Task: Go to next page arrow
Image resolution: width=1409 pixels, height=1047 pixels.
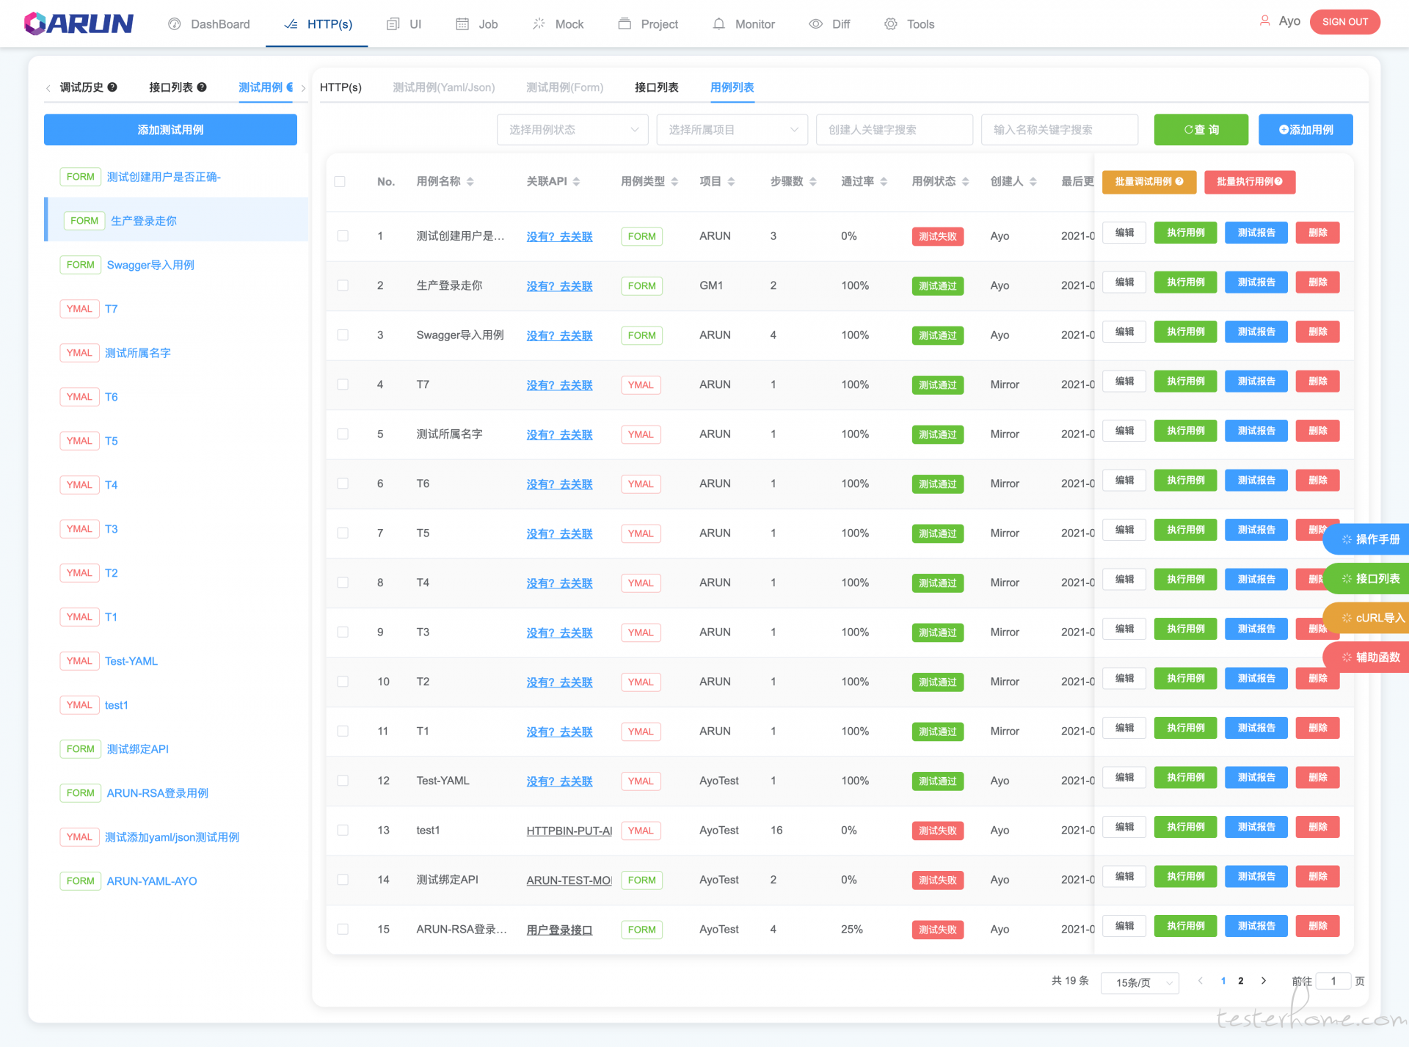Action: coord(1264,981)
